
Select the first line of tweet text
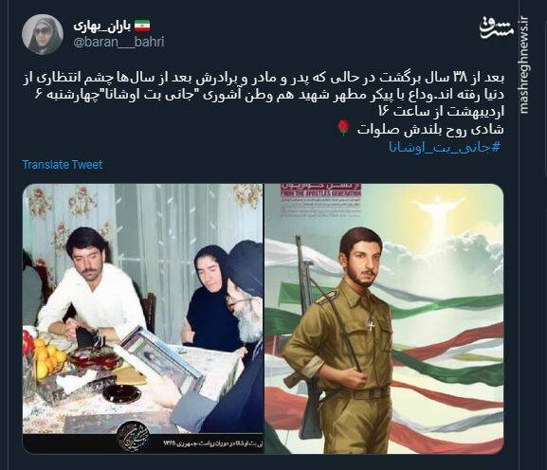(x=264, y=78)
